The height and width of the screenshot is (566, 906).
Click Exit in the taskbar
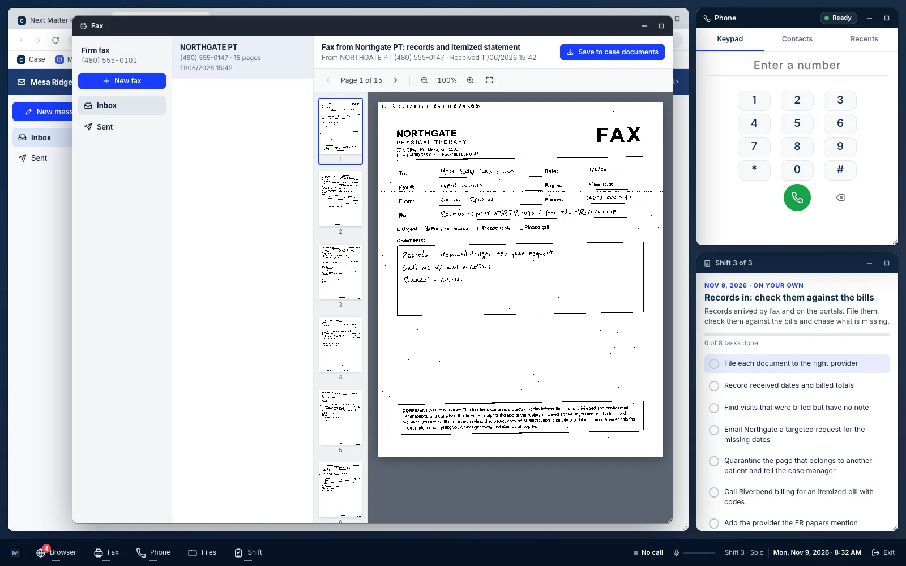(883, 552)
